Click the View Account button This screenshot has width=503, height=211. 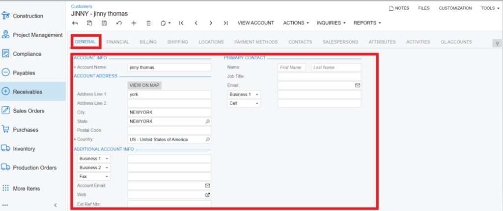click(x=255, y=23)
